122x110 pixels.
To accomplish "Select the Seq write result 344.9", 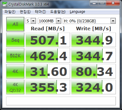I will (94, 40).
